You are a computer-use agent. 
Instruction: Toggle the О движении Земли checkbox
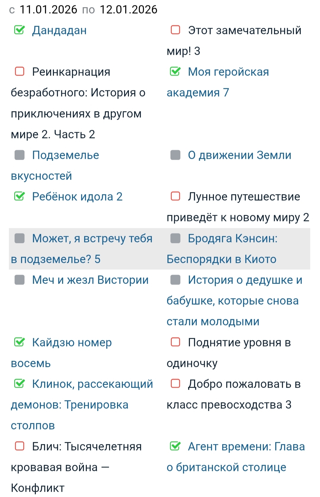[175, 155]
